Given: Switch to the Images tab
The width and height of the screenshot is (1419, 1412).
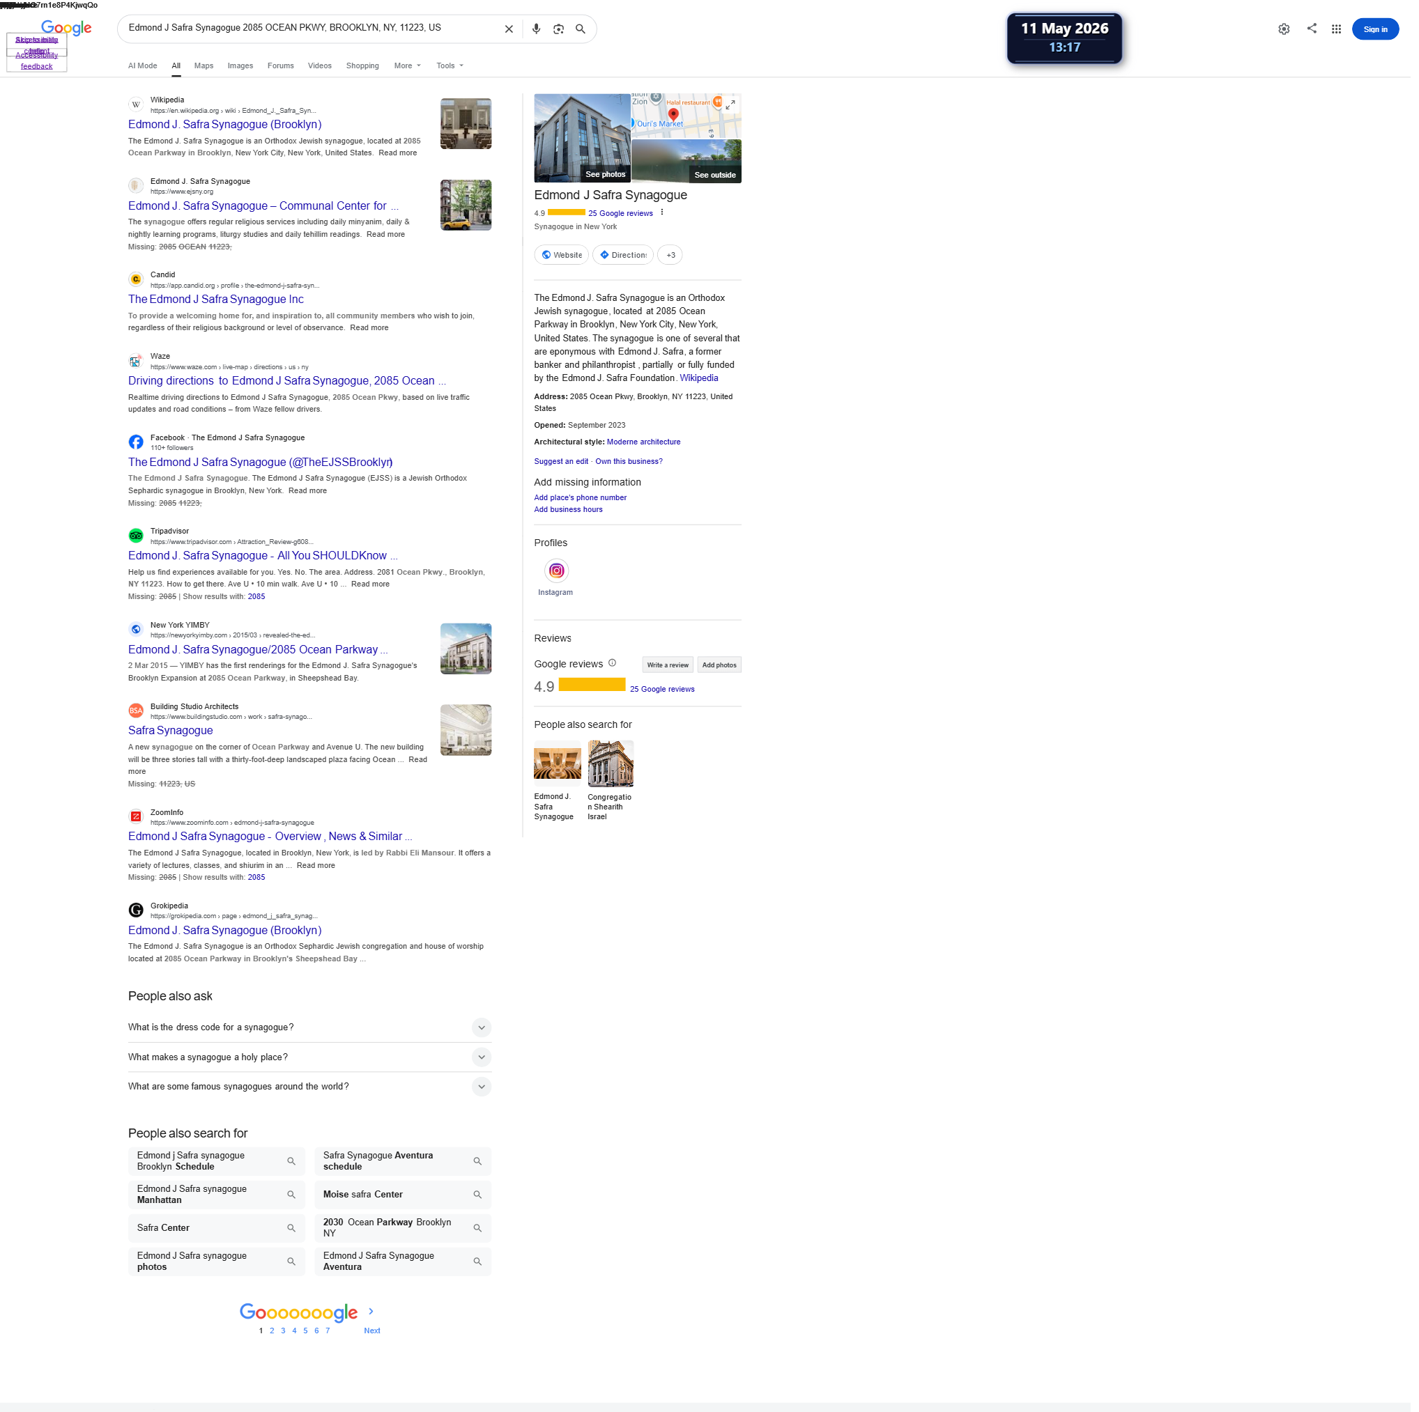Looking at the screenshot, I should pyautogui.click(x=242, y=66).
